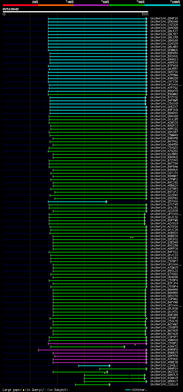Click the UniRef100_C6TIS6 label
The image size is (183, 392).
point(164,81)
